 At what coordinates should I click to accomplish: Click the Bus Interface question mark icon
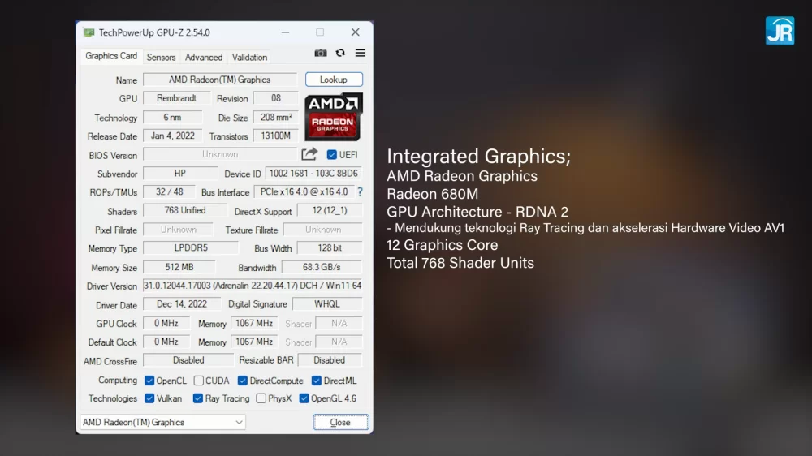coord(360,192)
